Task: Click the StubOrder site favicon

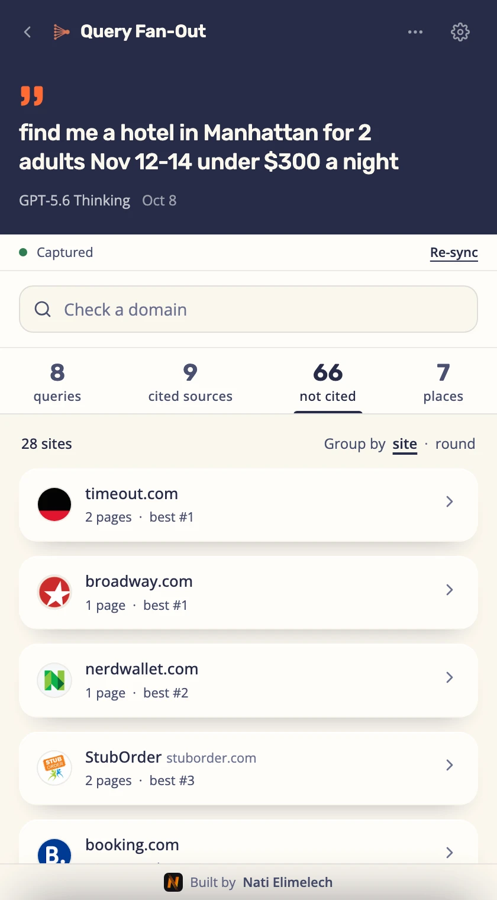Action: pos(54,767)
